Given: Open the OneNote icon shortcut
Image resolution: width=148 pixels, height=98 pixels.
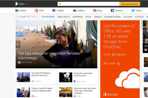Looking at the screenshot, I should [x=54, y=10].
